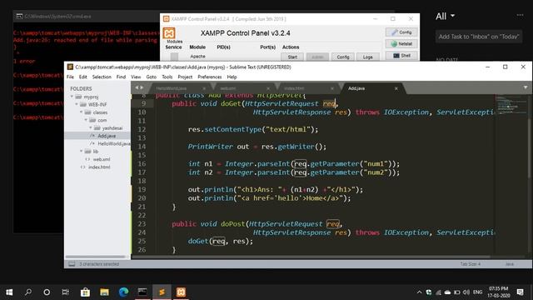
Task: Toggle the side bar status icon
Action: pyautogui.click(x=72, y=264)
